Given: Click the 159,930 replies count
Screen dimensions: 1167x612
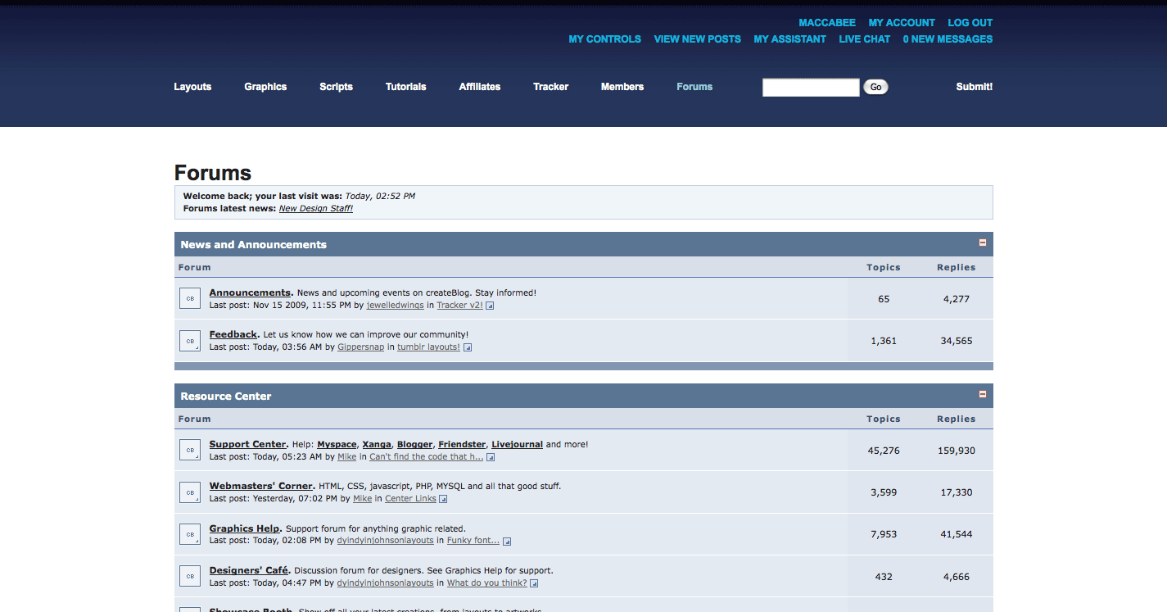Looking at the screenshot, I should click(956, 451).
